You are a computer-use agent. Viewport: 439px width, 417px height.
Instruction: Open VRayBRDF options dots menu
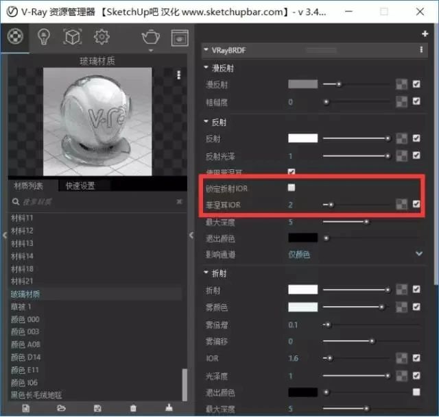(421, 50)
